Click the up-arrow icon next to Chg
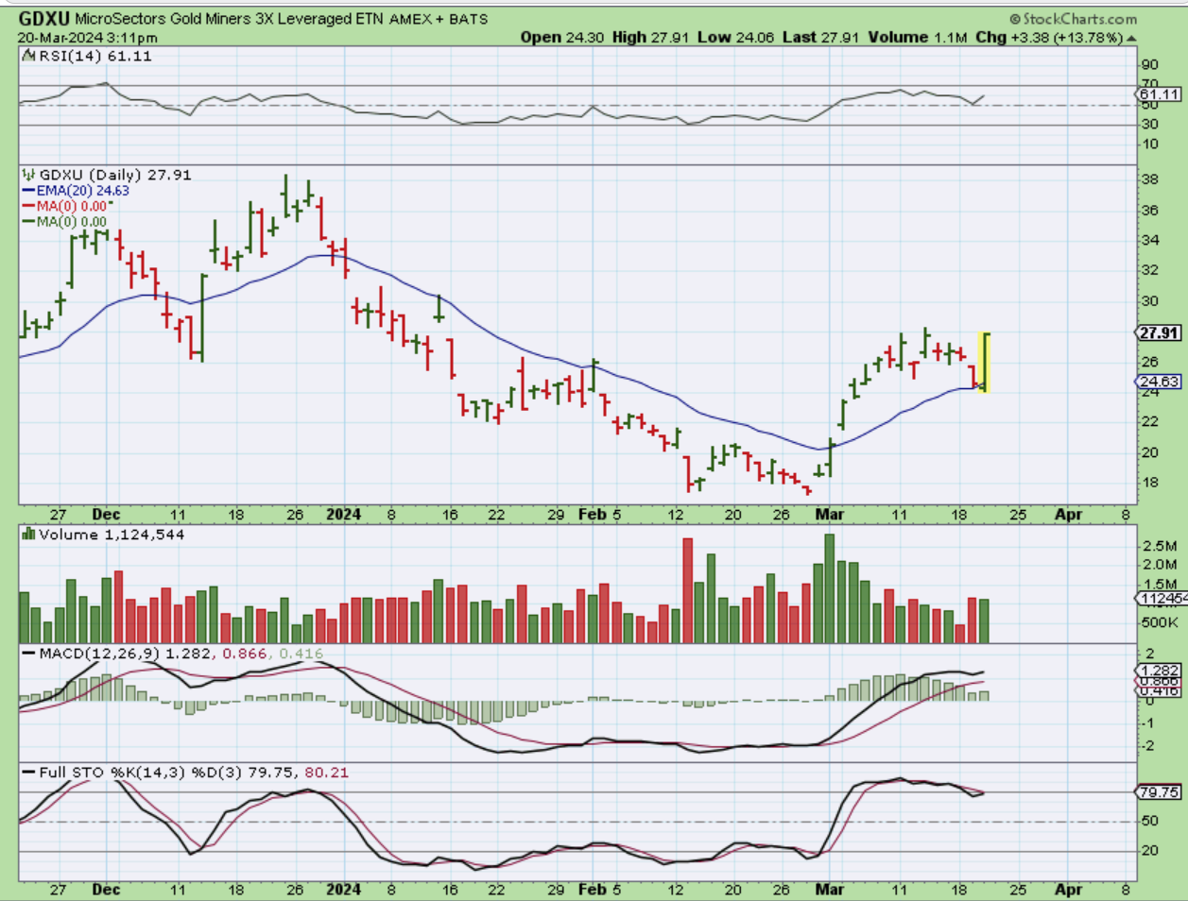1188x901 pixels. (x=1131, y=39)
